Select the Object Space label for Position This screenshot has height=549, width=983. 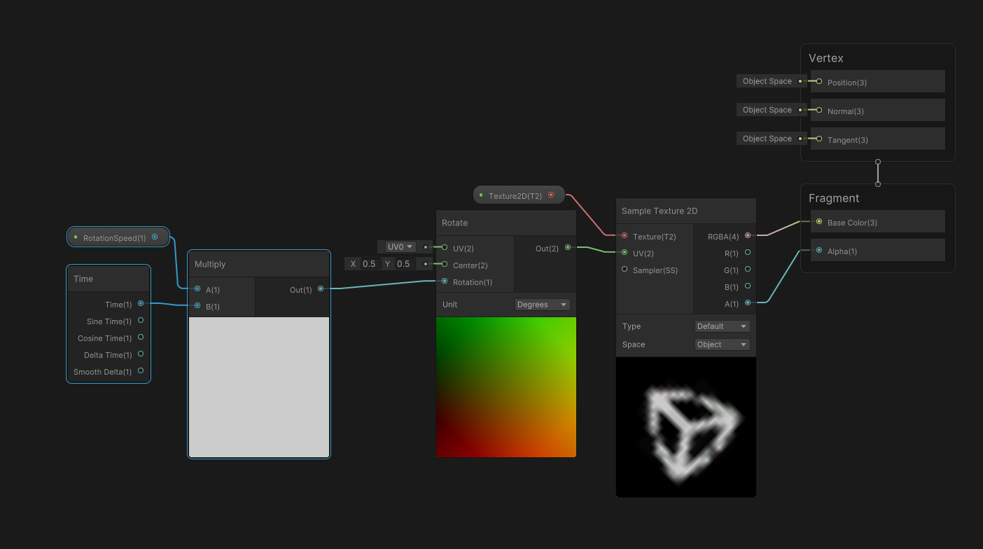767,81
